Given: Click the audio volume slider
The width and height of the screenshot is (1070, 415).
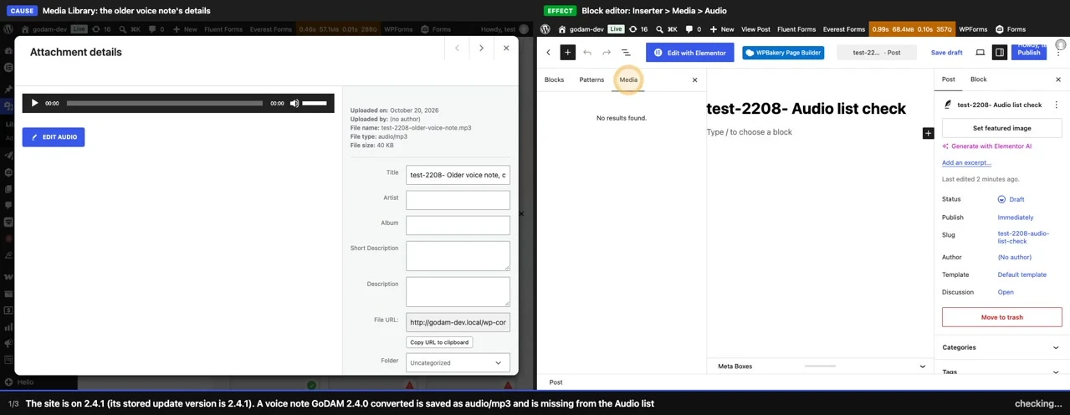Looking at the screenshot, I should 315,103.
